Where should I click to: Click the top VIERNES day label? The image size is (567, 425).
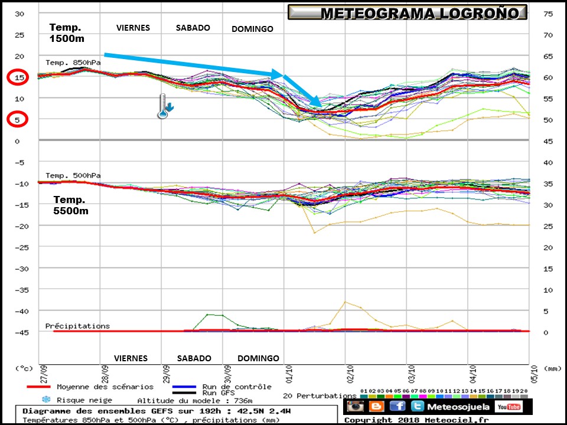coord(133,28)
